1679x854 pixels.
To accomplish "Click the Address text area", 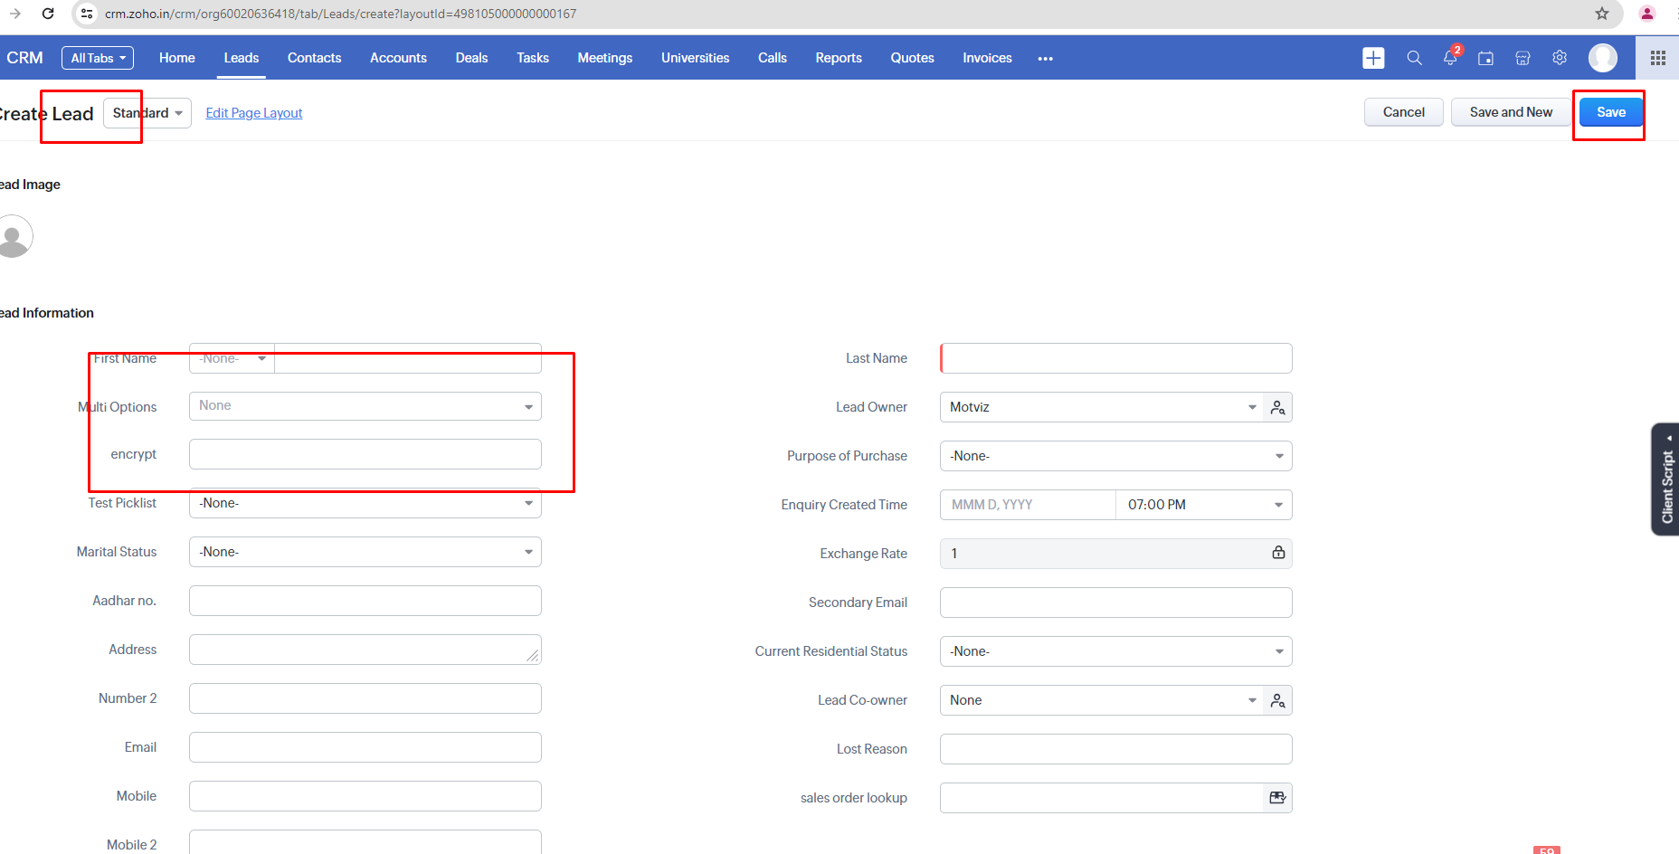I will 365,650.
